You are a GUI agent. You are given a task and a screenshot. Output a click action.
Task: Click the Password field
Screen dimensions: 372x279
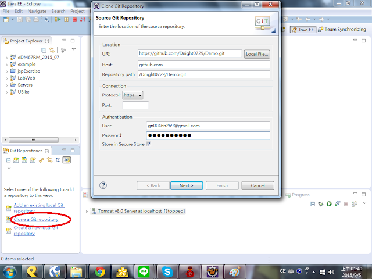tap(208, 135)
